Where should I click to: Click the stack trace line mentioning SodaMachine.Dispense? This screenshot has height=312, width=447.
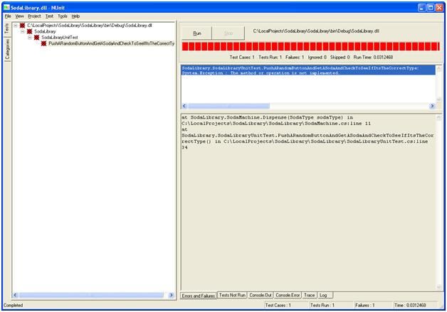point(268,117)
